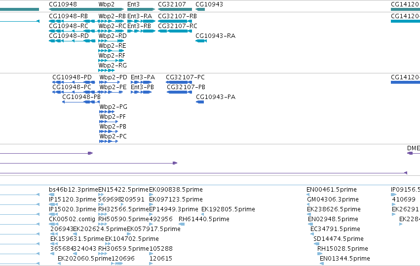
Task: Select protein Wbp2-PE
Action: pyautogui.click(x=111, y=92)
